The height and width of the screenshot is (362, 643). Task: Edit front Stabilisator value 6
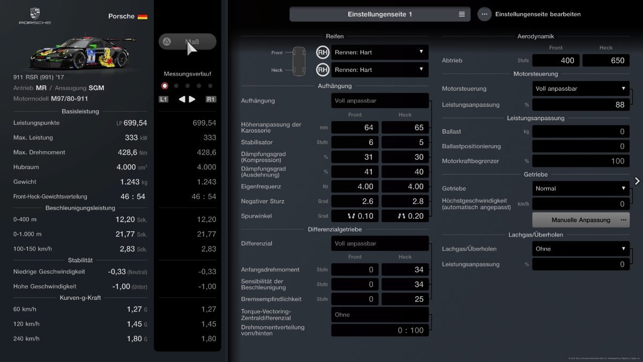355,142
